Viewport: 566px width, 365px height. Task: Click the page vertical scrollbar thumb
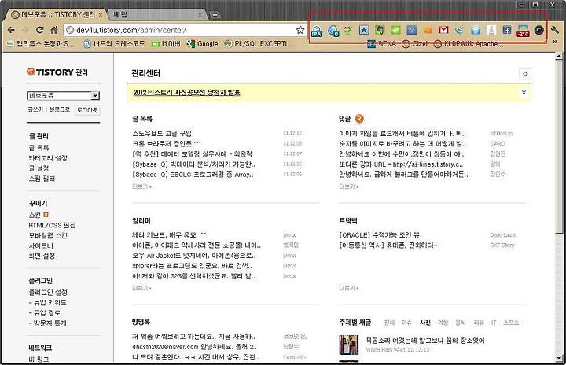[x=558, y=146]
